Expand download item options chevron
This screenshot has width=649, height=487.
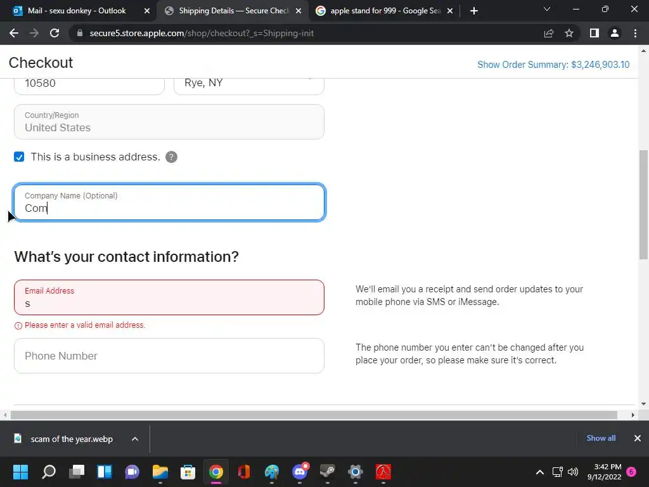135,439
